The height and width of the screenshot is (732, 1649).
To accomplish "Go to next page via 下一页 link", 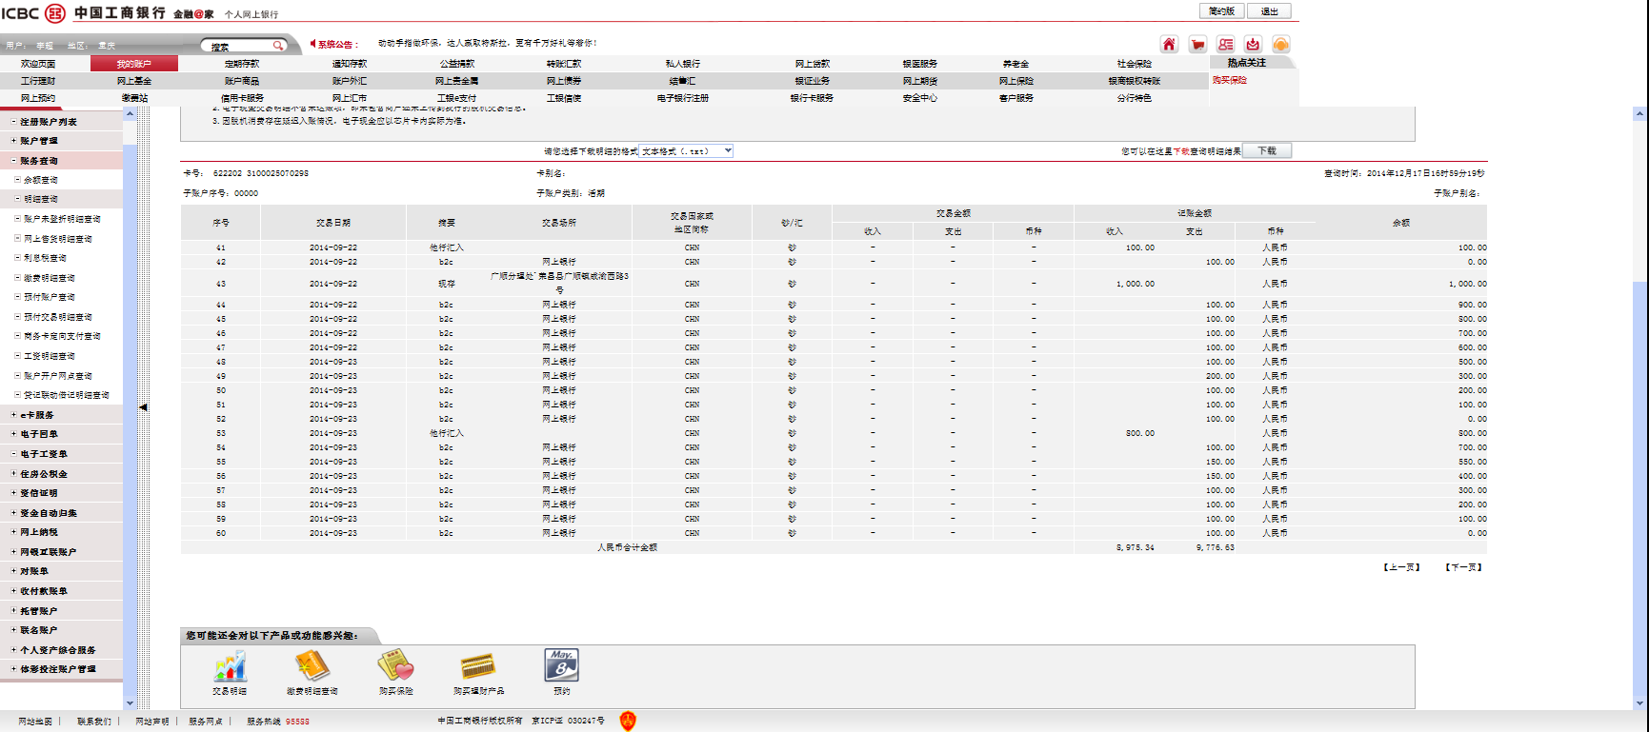I will point(1463,567).
